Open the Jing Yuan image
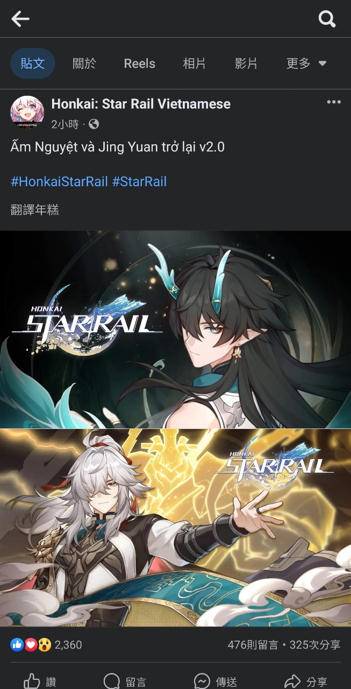This screenshot has height=689, width=351. click(x=175, y=528)
